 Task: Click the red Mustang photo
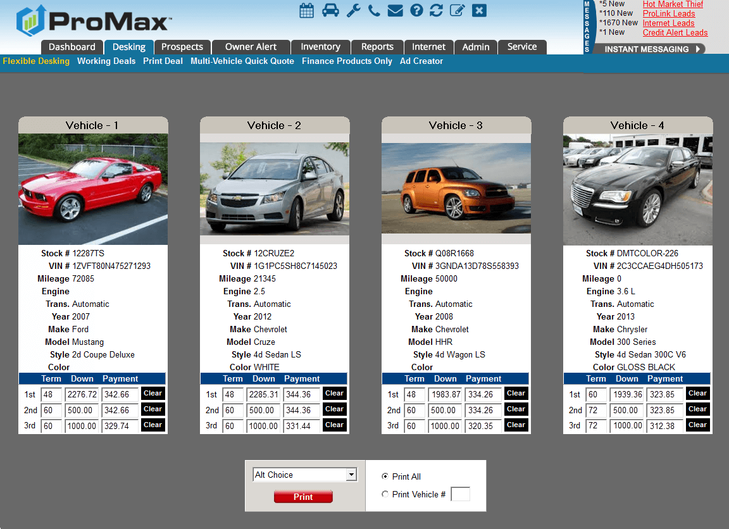(93, 189)
